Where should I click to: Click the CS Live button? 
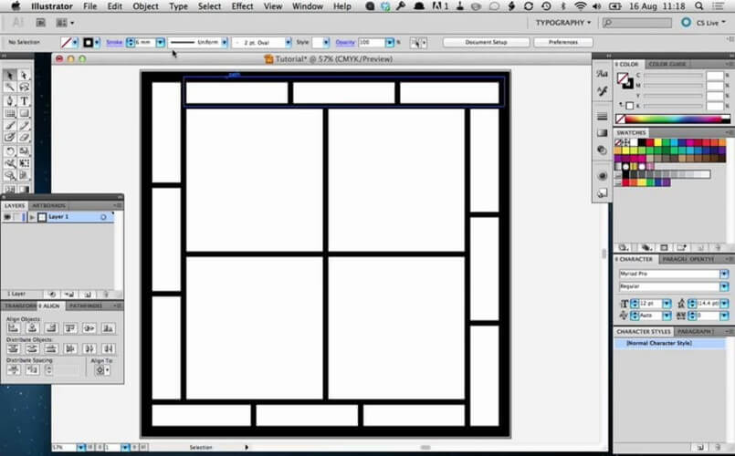pyautogui.click(x=704, y=23)
